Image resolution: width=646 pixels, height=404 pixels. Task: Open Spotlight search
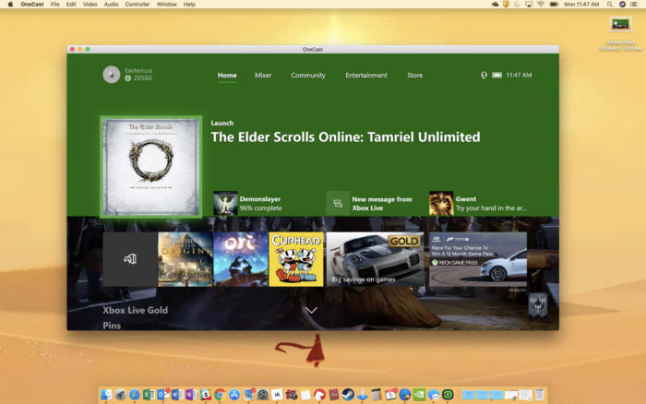[x=609, y=4]
